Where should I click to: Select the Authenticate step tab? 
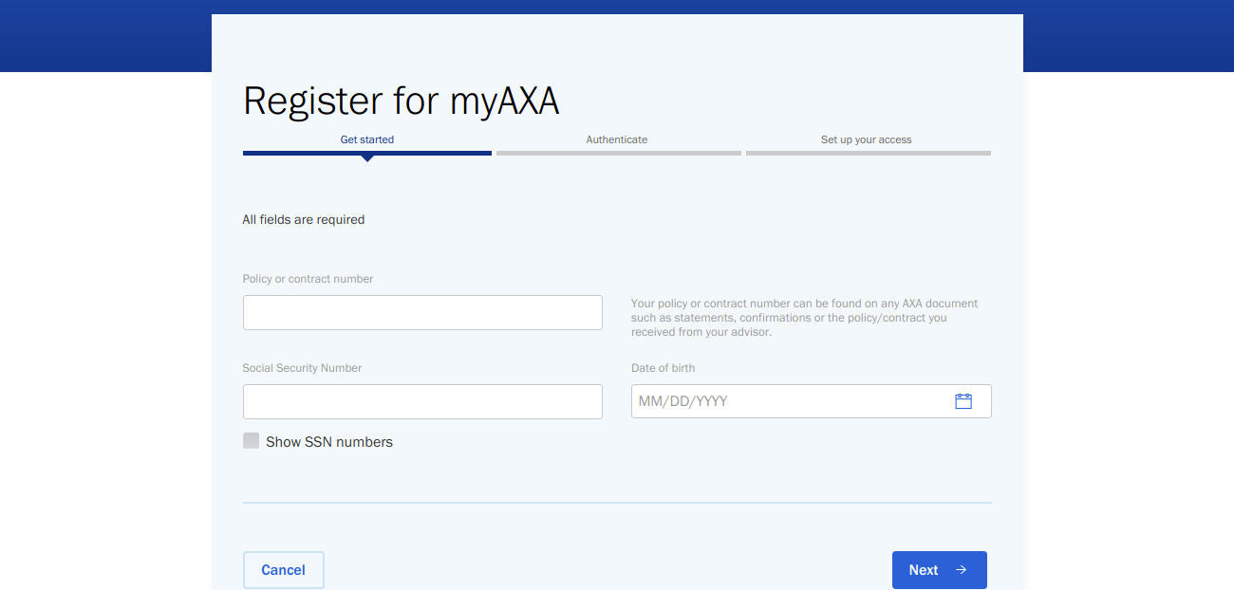[617, 139]
